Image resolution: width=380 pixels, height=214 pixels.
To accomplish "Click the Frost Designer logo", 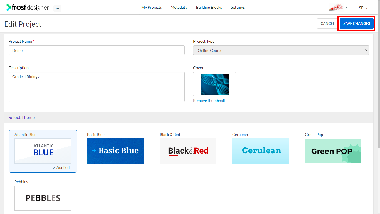I will (28, 8).
